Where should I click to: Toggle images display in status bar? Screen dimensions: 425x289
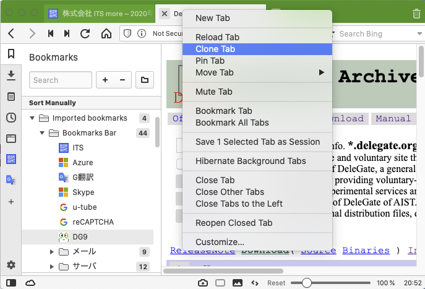pos(237,283)
